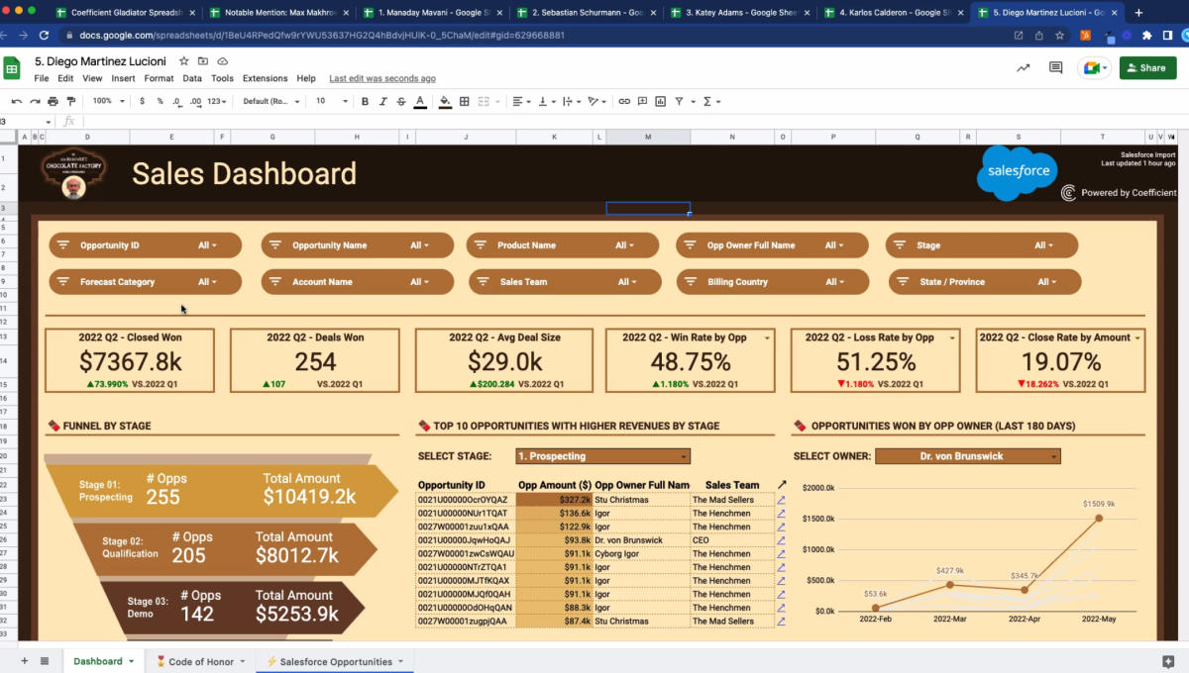Open the comment history icon
This screenshot has width=1189, height=673.
[1055, 68]
